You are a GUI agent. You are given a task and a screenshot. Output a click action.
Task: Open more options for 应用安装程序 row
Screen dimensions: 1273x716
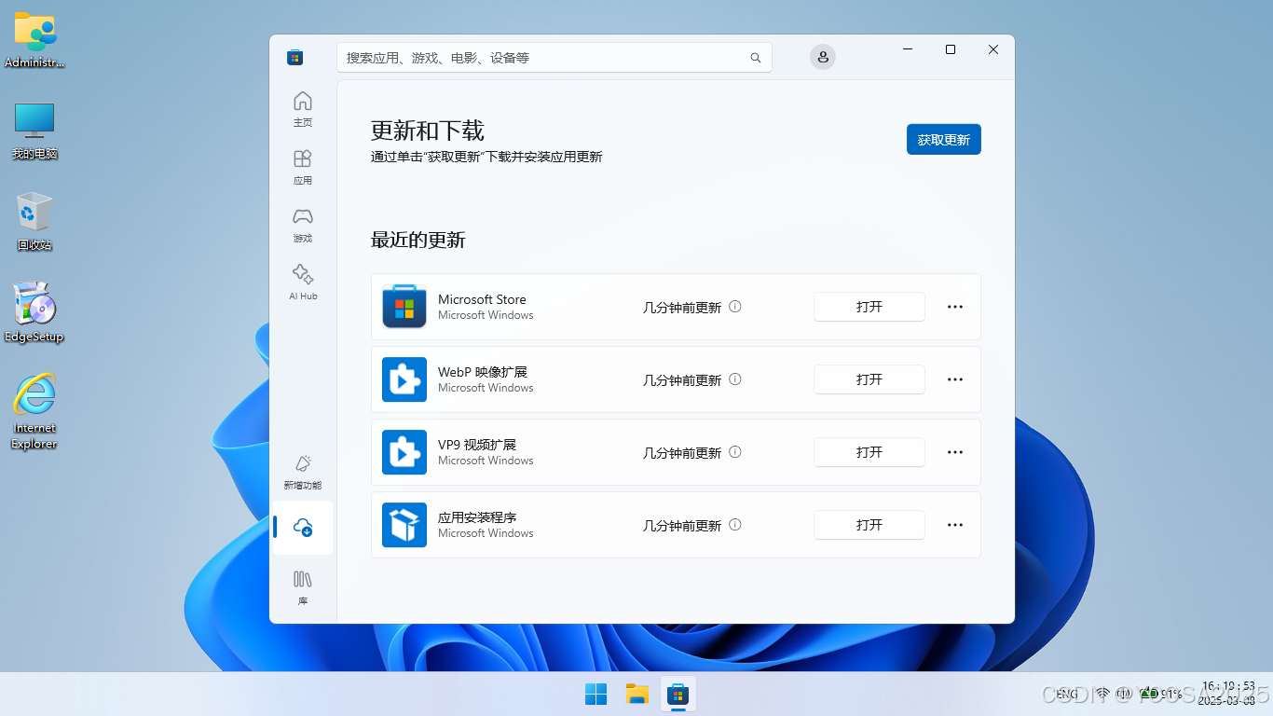955,525
